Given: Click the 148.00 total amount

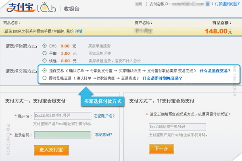Looking at the screenshot, I should 216,31.
